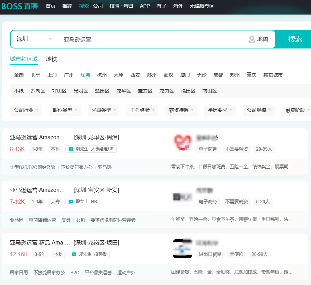Open the 薪资待遇 filter dropdown
The image size is (311, 285).
tap(181, 110)
